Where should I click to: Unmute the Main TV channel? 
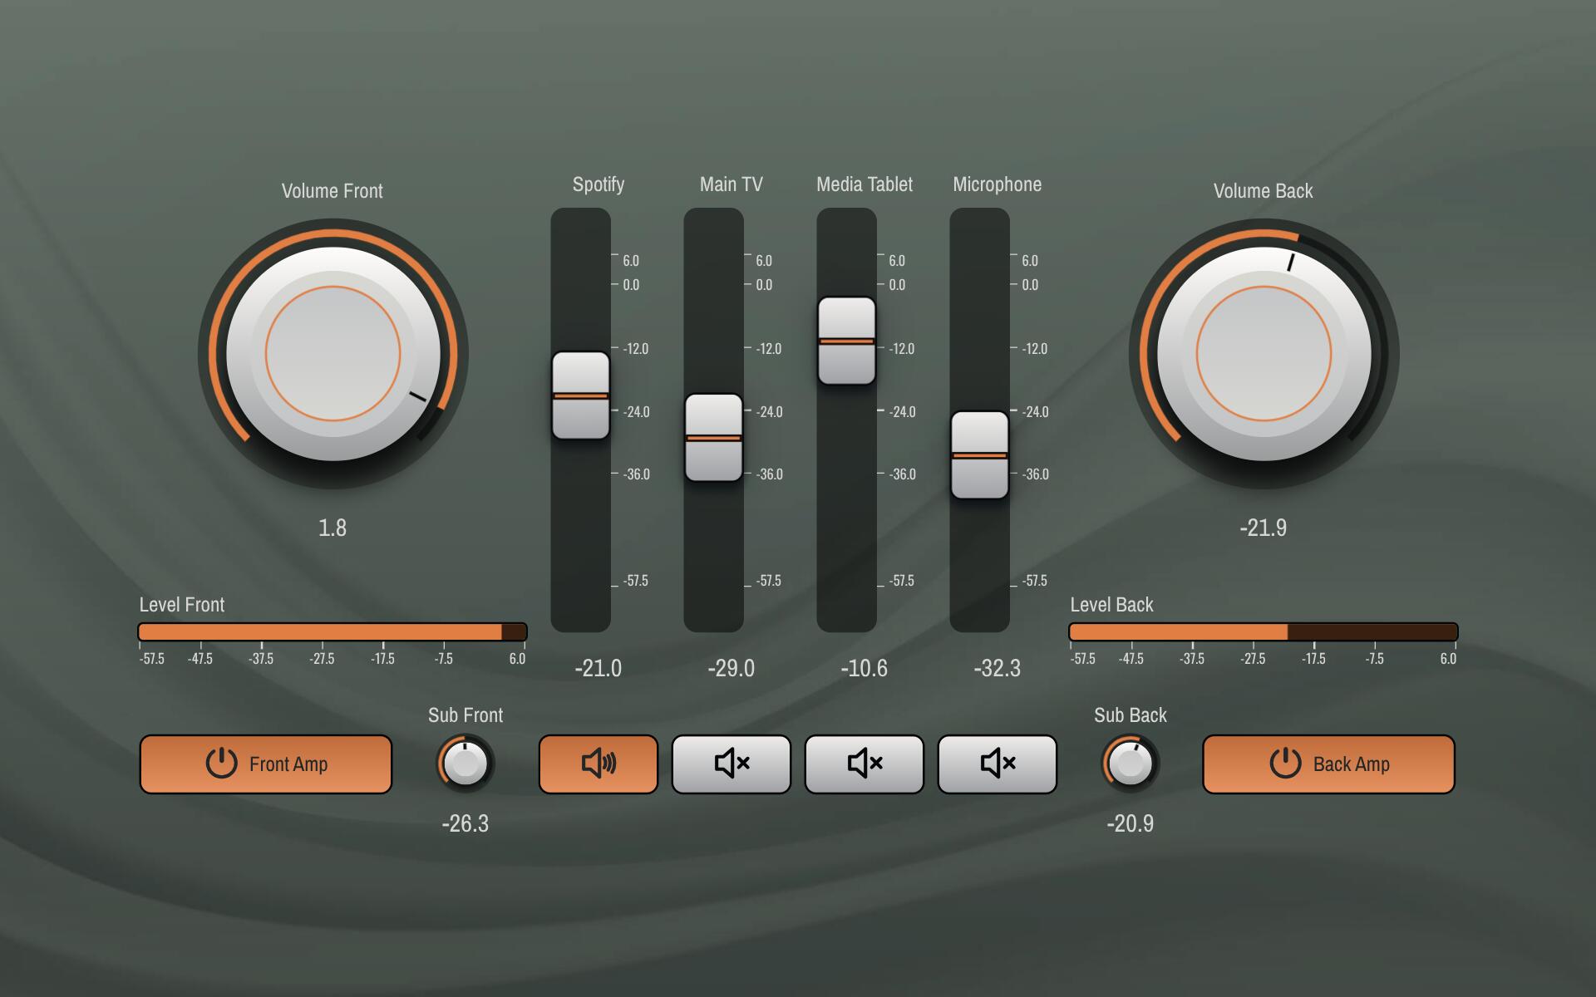[x=731, y=764]
